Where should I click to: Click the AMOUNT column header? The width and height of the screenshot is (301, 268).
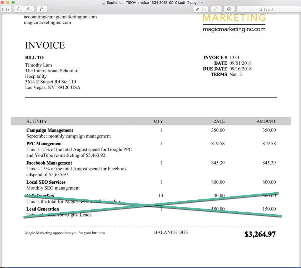(x=266, y=121)
